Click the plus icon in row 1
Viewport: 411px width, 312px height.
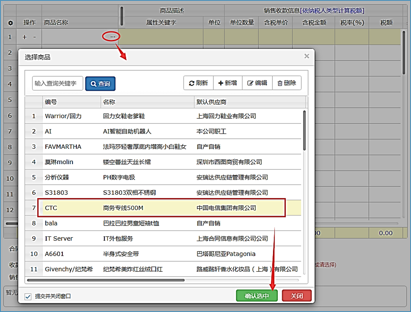(x=25, y=37)
